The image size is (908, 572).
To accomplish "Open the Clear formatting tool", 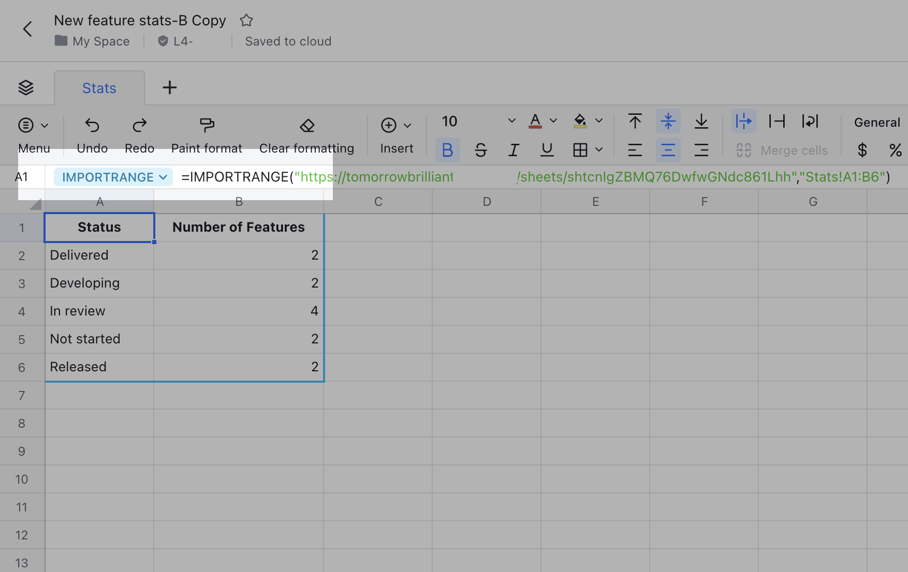I will (x=306, y=134).
